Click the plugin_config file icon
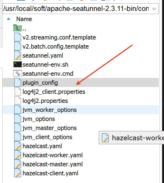164x183 pixels. click(18, 82)
